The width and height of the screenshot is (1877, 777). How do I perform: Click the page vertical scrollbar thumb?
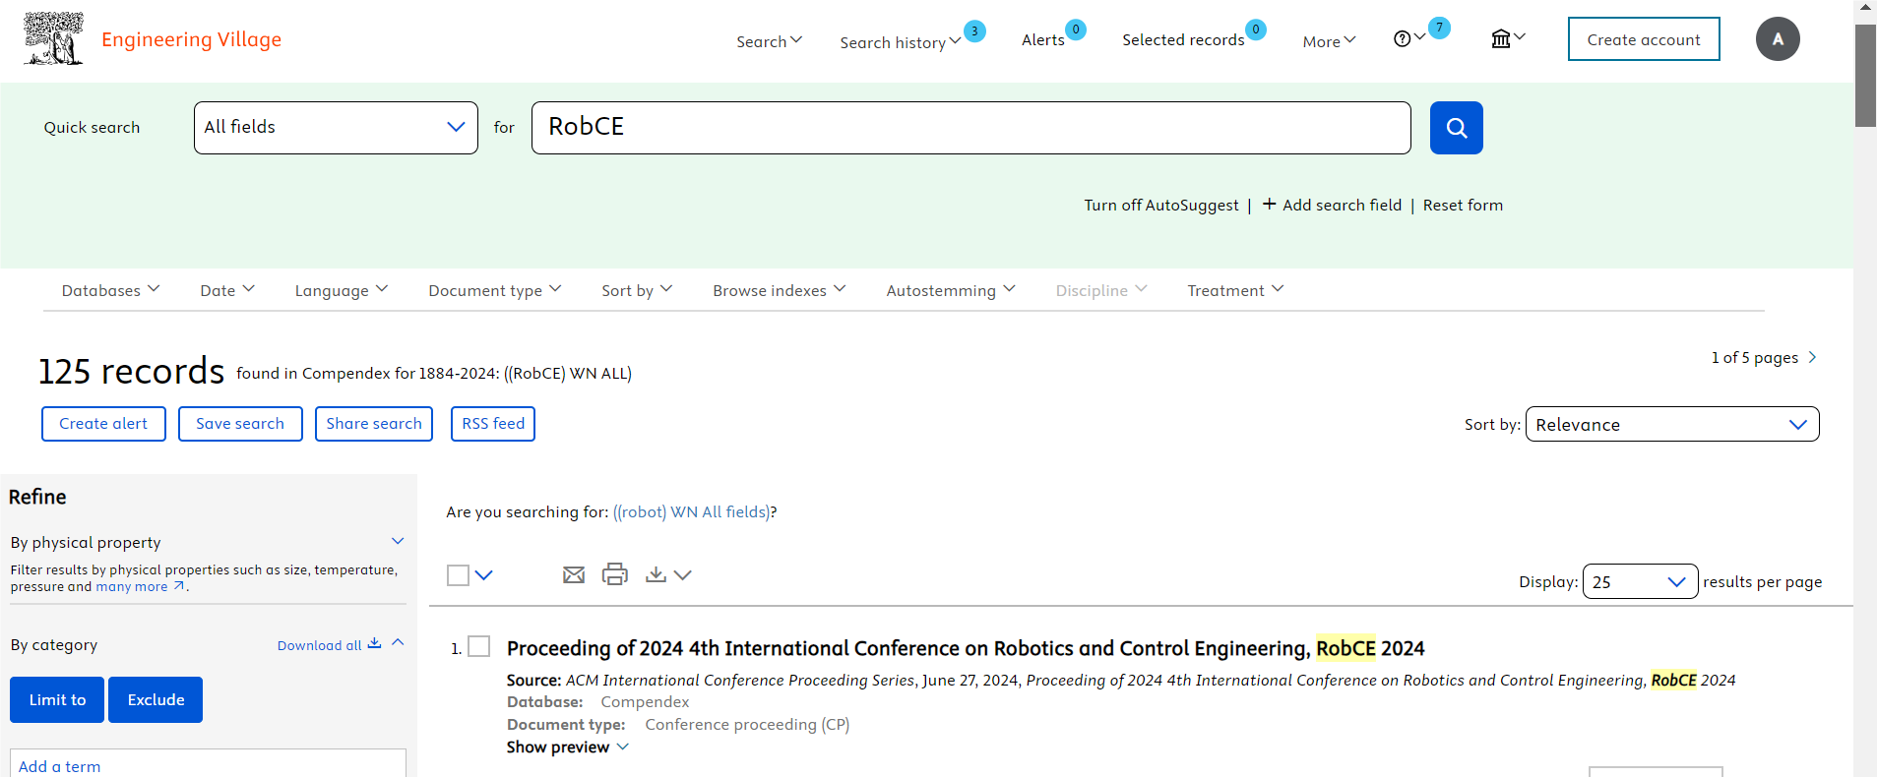[1865, 76]
